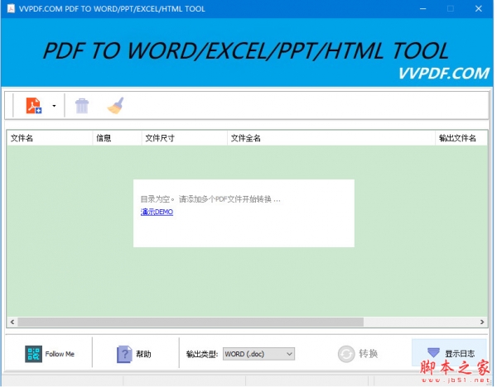Click the Follow Me button label

pyautogui.click(x=60, y=354)
